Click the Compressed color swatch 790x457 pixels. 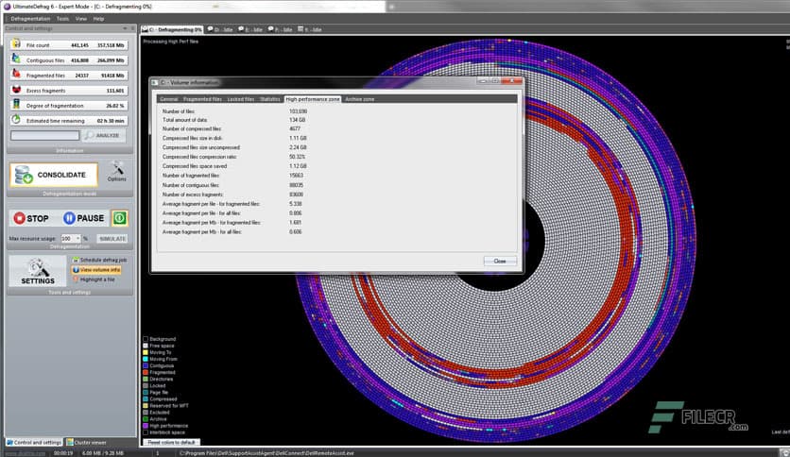[146, 399]
